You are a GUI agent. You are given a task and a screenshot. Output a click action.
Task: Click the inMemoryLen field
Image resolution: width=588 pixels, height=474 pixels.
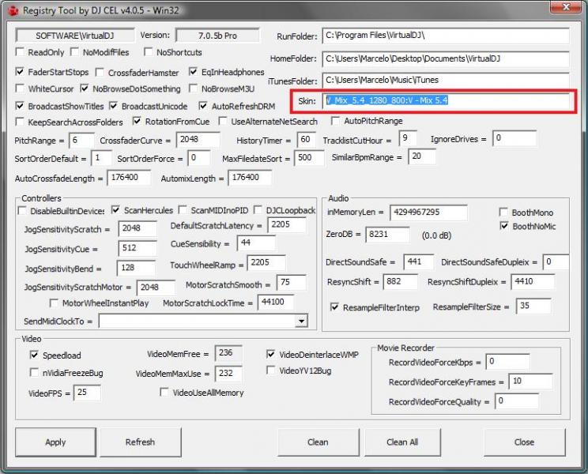click(428, 212)
